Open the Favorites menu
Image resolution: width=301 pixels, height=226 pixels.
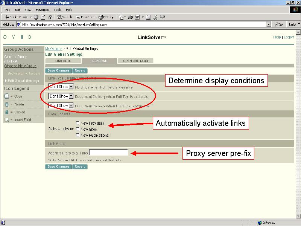43,10
